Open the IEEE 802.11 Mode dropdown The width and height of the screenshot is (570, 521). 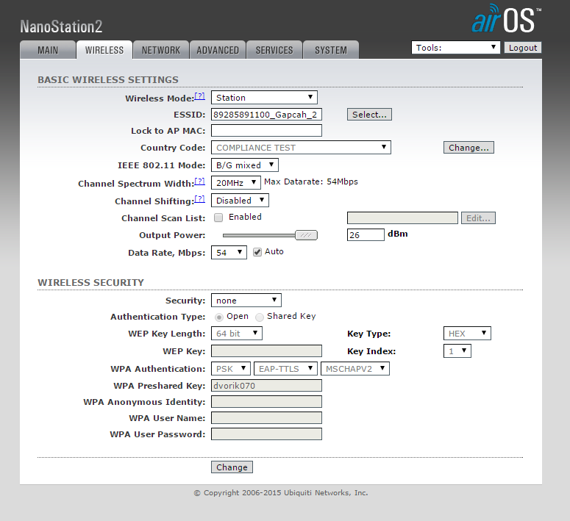[244, 165]
